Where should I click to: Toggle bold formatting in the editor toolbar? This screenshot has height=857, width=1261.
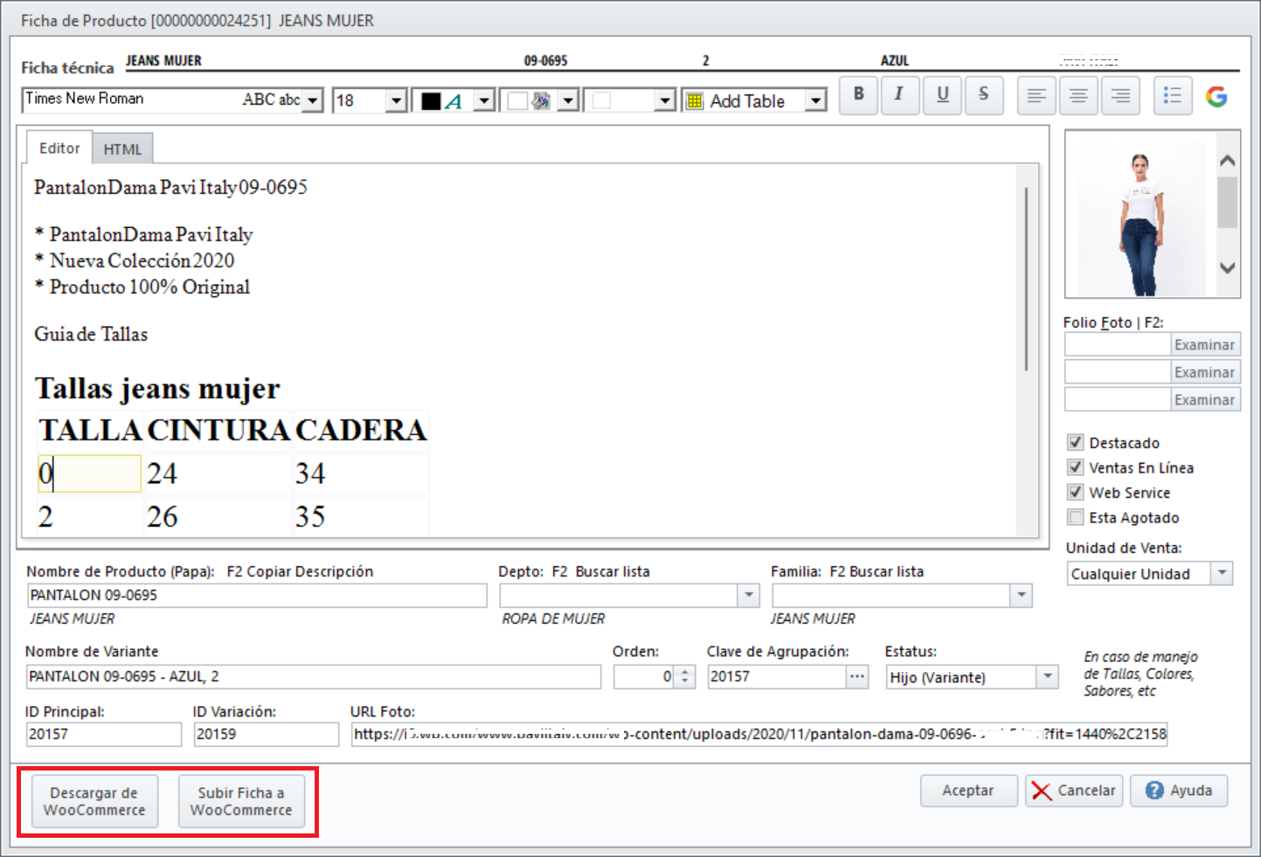[x=857, y=96]
